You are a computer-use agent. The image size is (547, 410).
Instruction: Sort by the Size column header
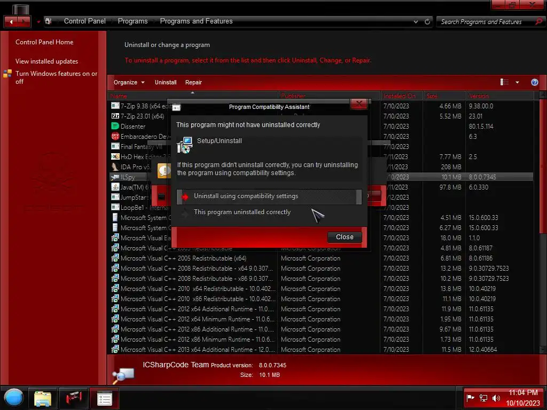pyautogui.click(x=444, y=96)
